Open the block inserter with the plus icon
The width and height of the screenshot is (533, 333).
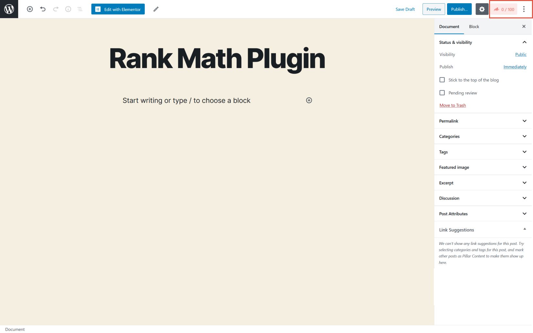(x=30, y=9)
